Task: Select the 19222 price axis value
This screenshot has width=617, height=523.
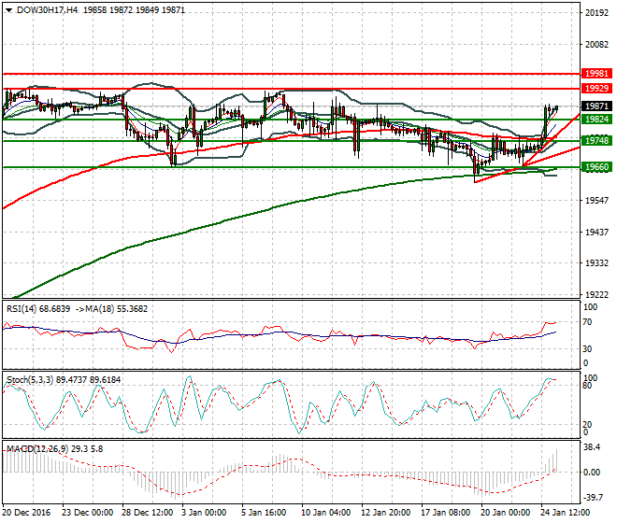Action: [x=596, y=295]
